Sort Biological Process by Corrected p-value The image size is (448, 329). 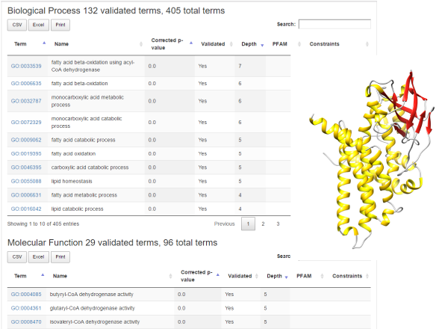pyautogui.click(x=168, y=44)
